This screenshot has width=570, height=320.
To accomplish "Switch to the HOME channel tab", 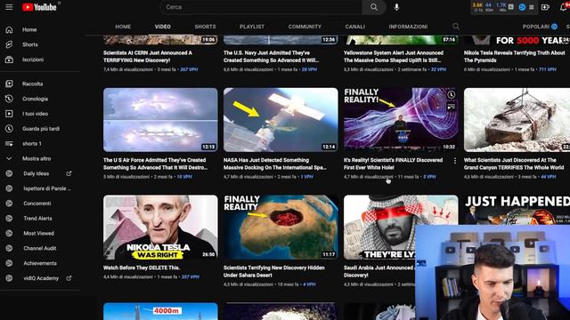I will [x=123, y=27].
